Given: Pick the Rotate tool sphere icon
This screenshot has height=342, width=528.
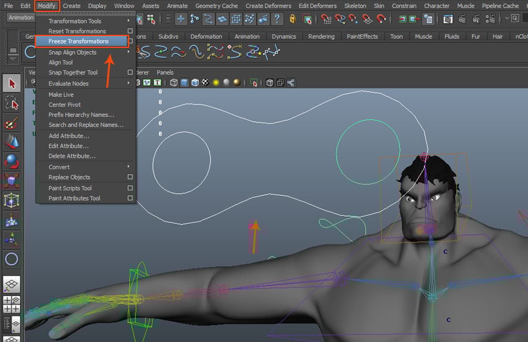Looking at the screenshot, I should 11,161.
